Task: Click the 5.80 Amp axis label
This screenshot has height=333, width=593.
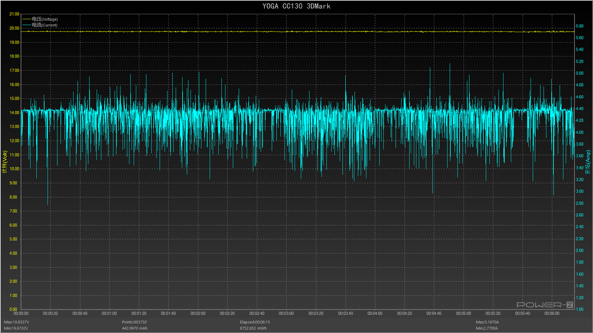Action: 580,26
